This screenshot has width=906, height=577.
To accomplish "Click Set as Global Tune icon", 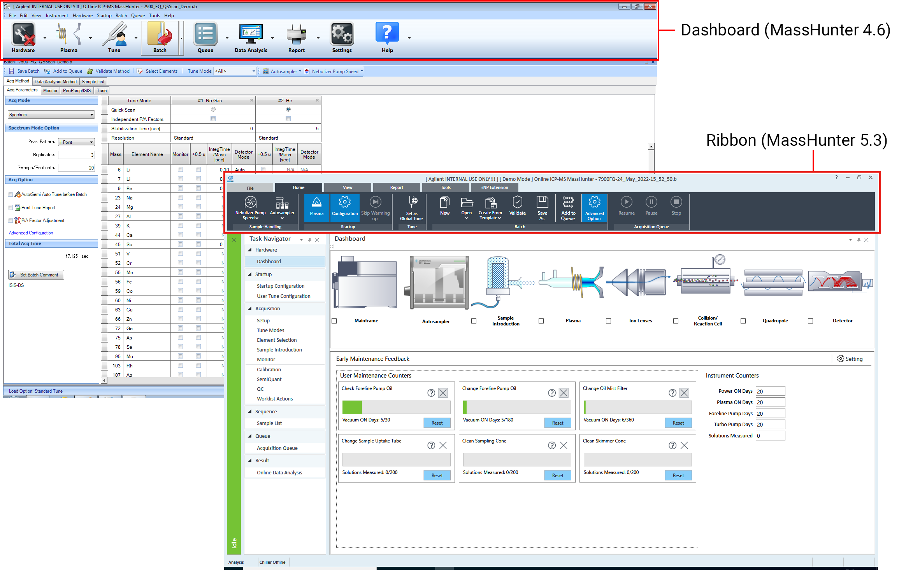I will tap(411, 208).
